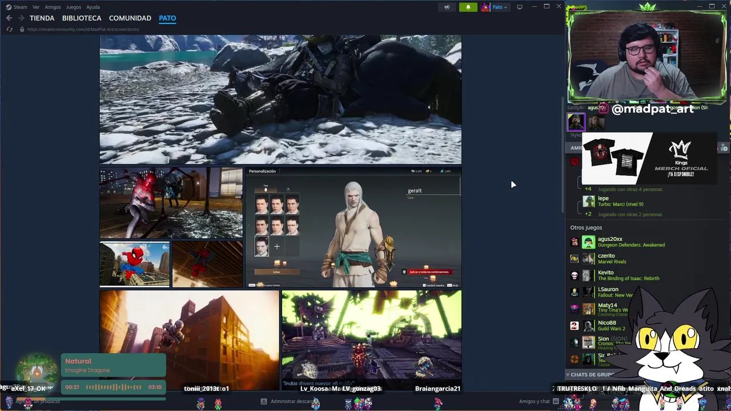The image size is (731, 411).
Task: Go back with the Steam back arrow
Action: coord(9,18)
